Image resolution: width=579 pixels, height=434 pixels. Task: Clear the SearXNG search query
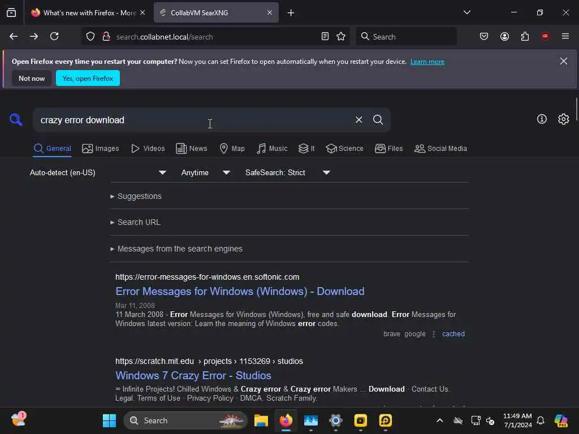pos(358,120)
